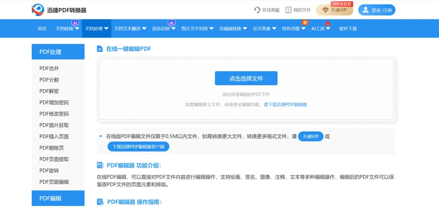Expand the 音视频转换 dropdown arrow
439x208 pixels.
(x=245, y=28)
